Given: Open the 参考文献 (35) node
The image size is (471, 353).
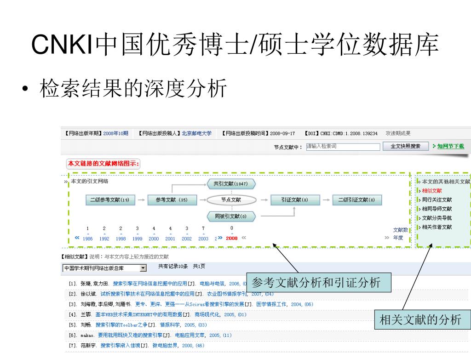Looking at the screenshot, I should (x=172, y=200).
